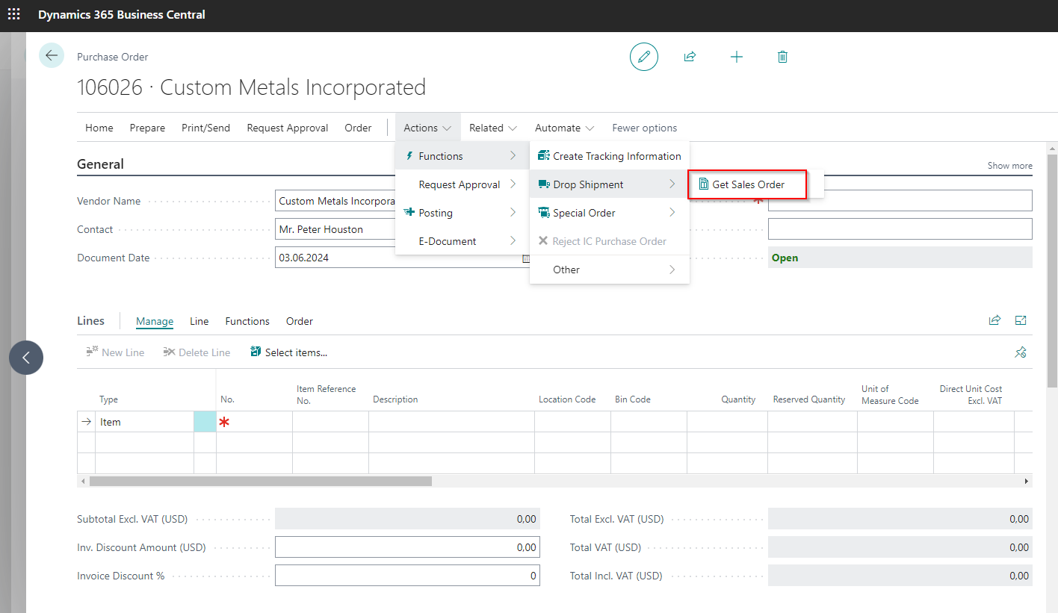Click the Posting menu icon
The height and width of the screenshot is (613, 1058).
[409, 213]
